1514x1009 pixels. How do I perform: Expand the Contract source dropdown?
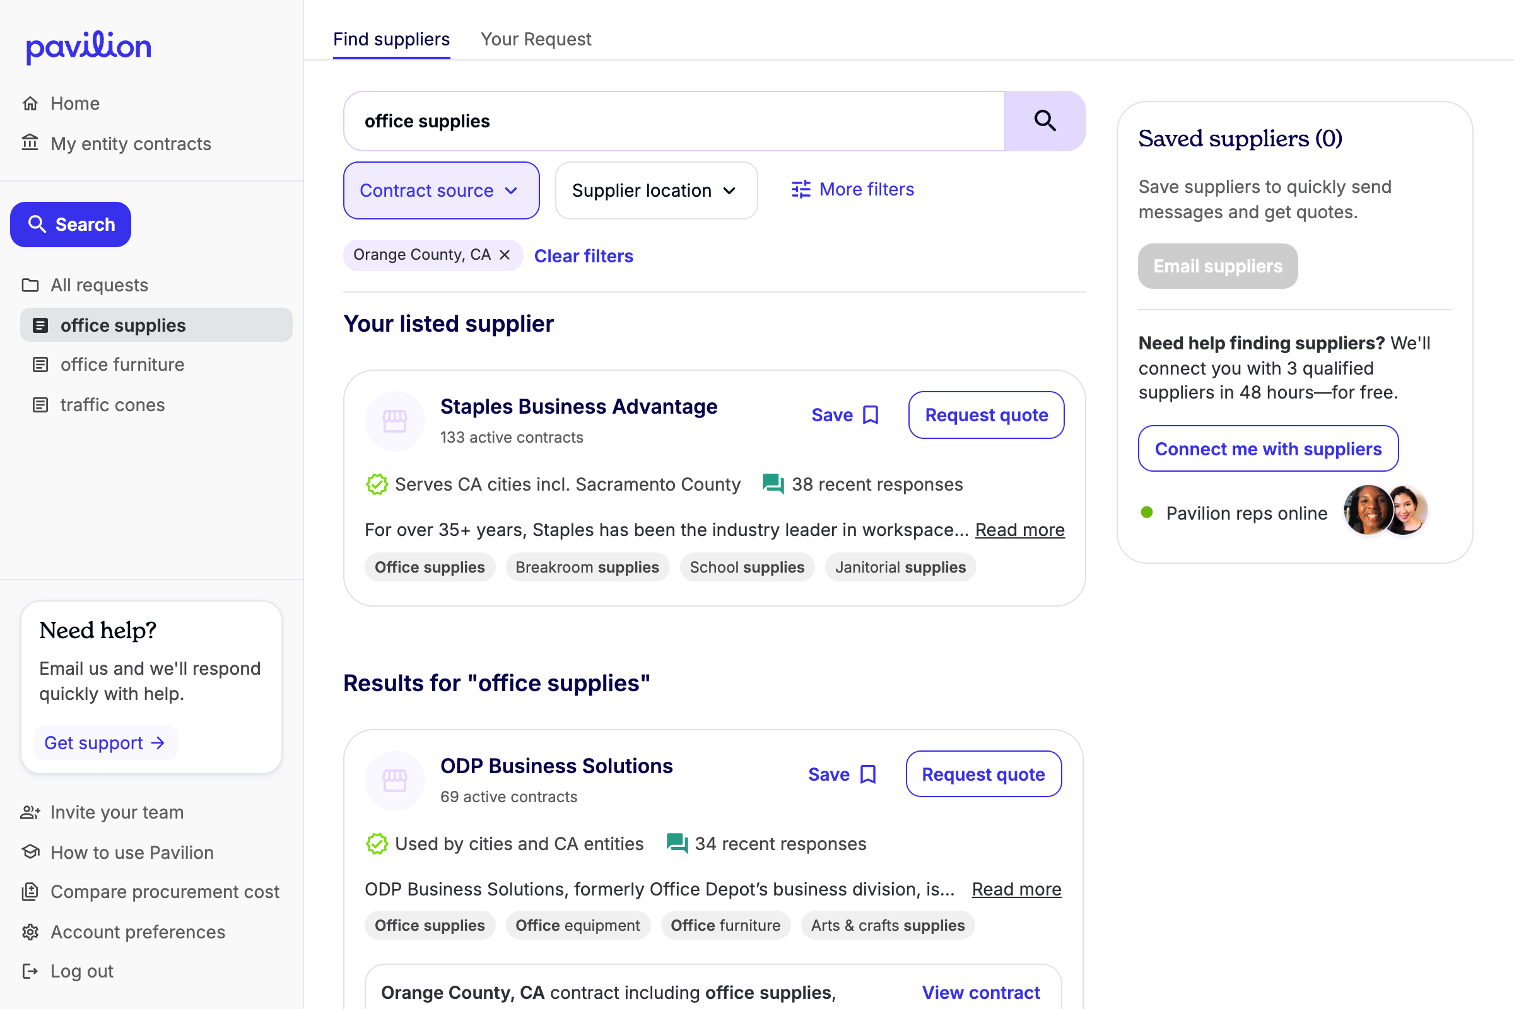tap(442, 190)
